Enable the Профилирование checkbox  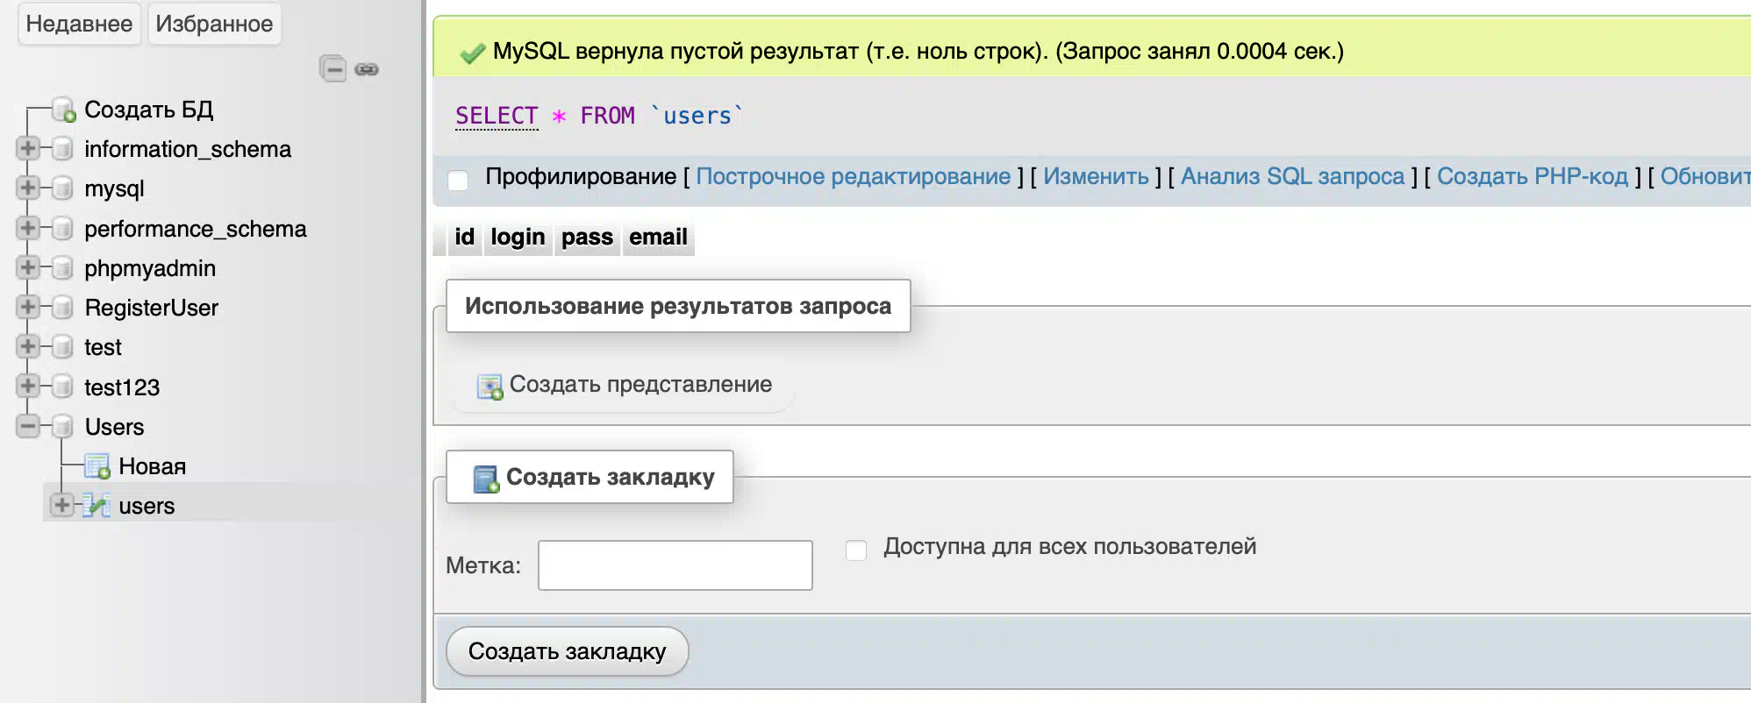[x=458, y=181]
